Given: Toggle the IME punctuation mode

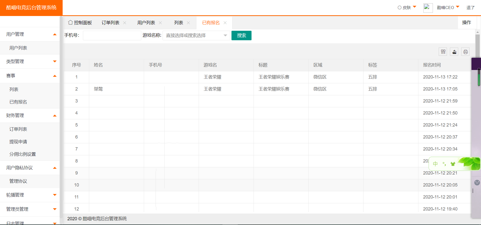Looking at the screenshot, I should 444,164.
